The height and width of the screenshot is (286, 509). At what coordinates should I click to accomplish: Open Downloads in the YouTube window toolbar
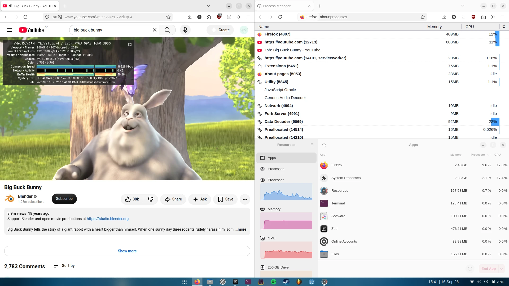190,17
